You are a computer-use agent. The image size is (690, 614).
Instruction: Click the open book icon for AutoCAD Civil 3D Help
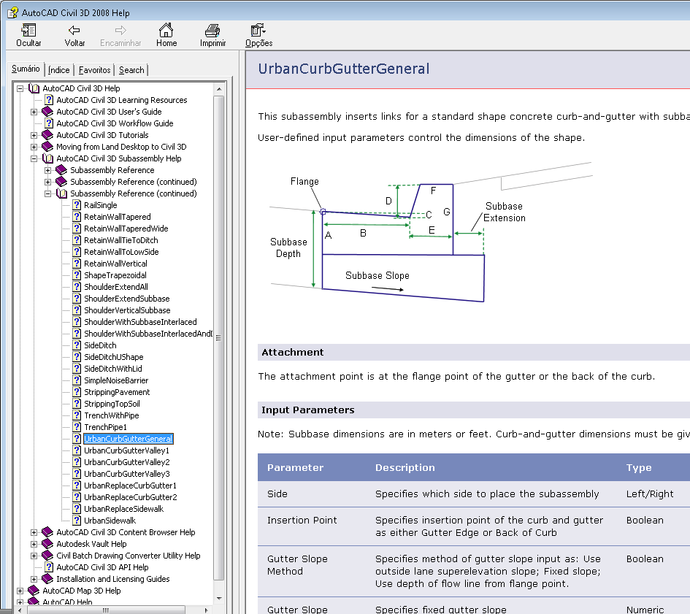coord(34,88)
